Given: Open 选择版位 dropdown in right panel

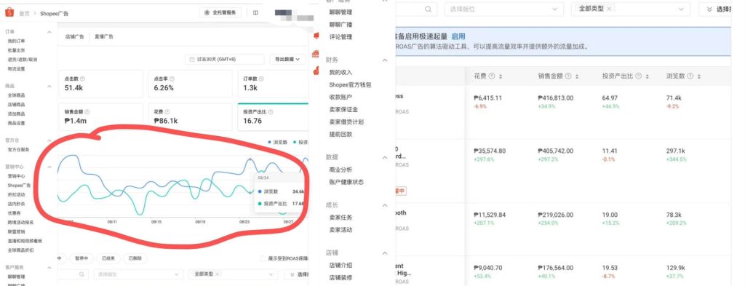Looking at the screenshot, I should coord(504,9).
